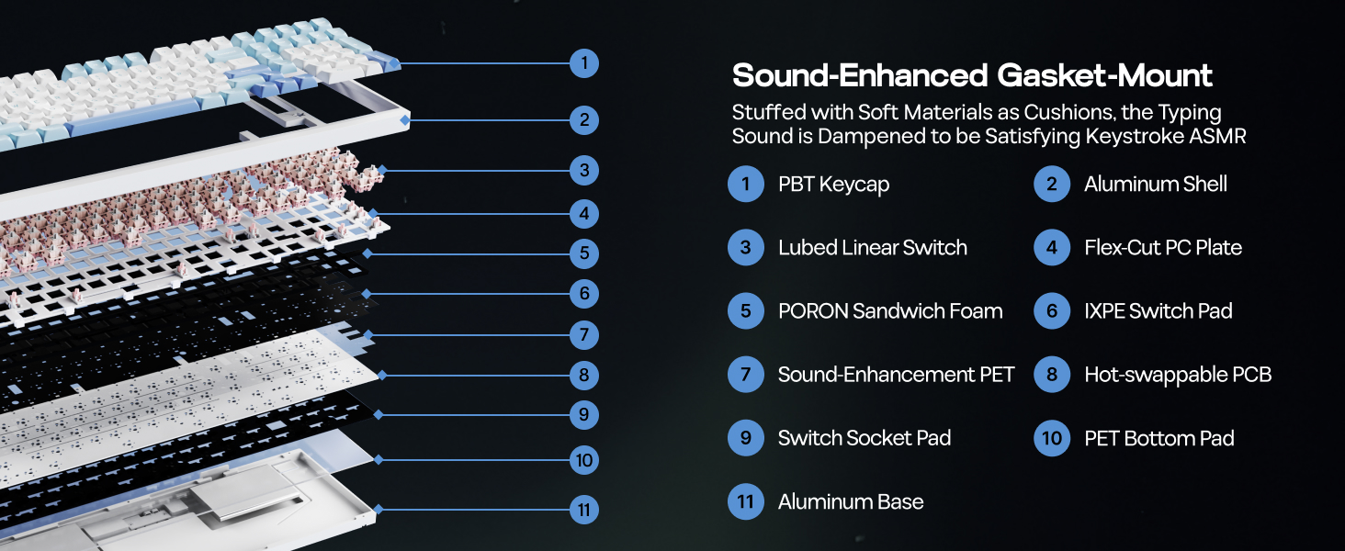
Task: Select the "Aluminum Base" text label
Action: (x=850, y=501)
